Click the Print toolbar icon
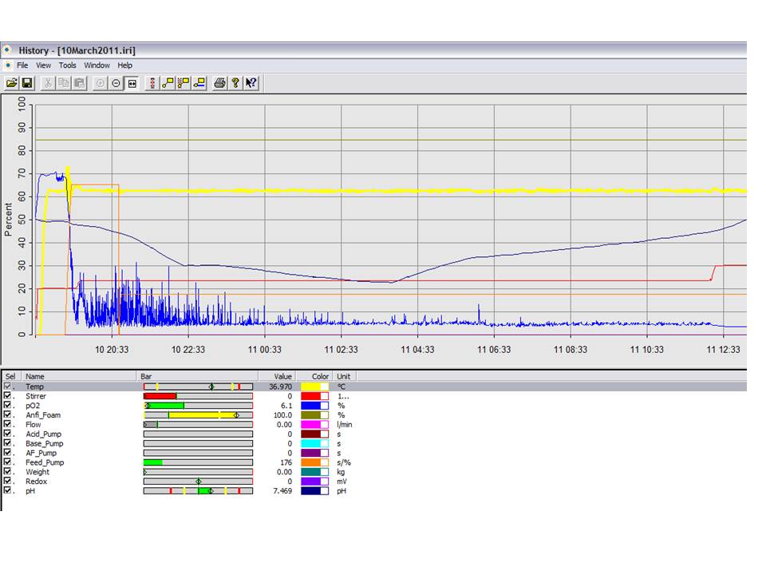Image resolution: width=766 pixels, height=575 pixels. tap(219, 83)
